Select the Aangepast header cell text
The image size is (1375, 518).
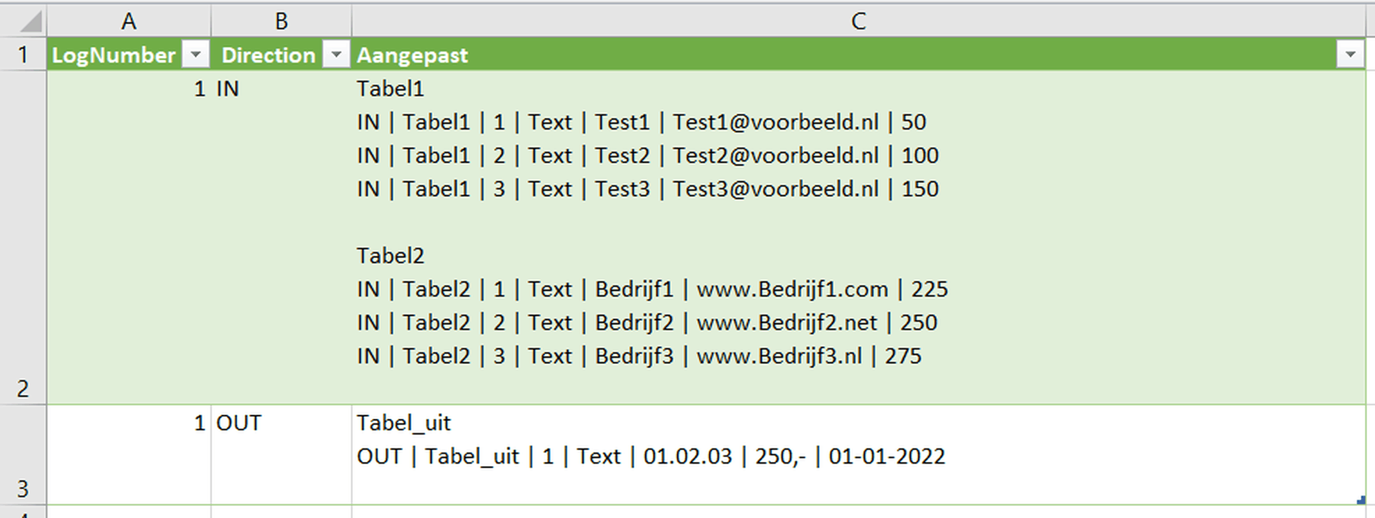(412, 56)
